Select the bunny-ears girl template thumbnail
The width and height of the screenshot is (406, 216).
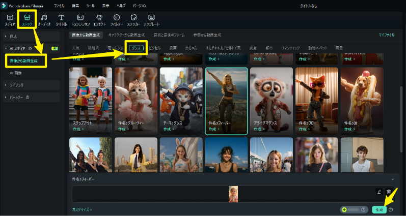click(x=181, y=155)
